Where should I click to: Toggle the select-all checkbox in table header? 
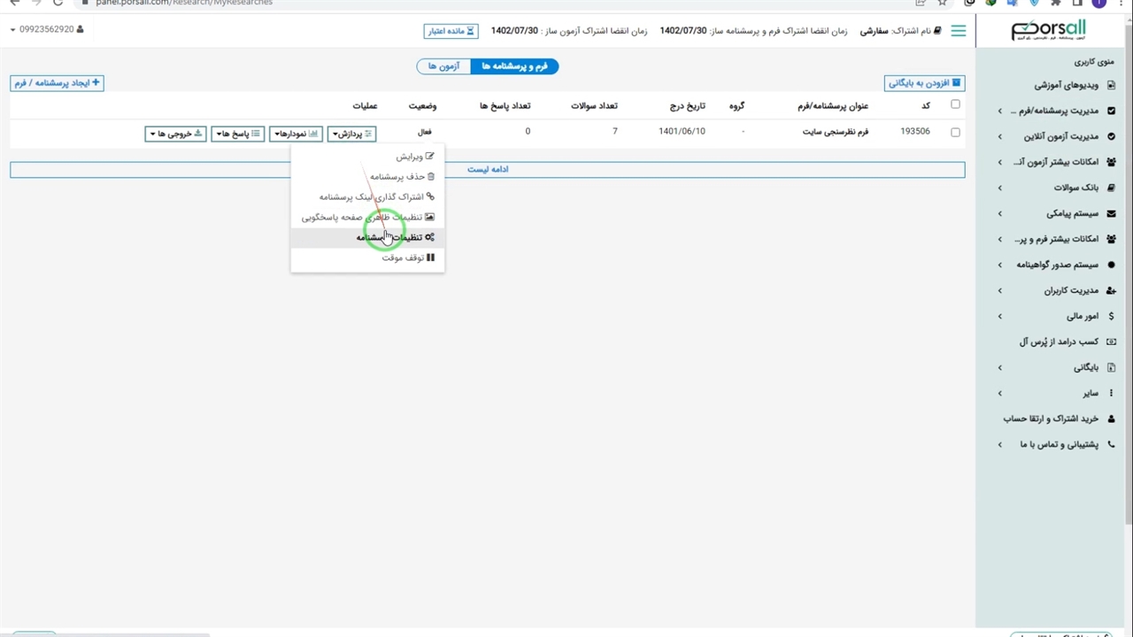[x=955, y=104]
